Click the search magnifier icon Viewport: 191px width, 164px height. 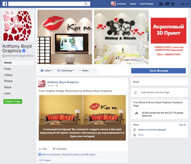point(86,4)
